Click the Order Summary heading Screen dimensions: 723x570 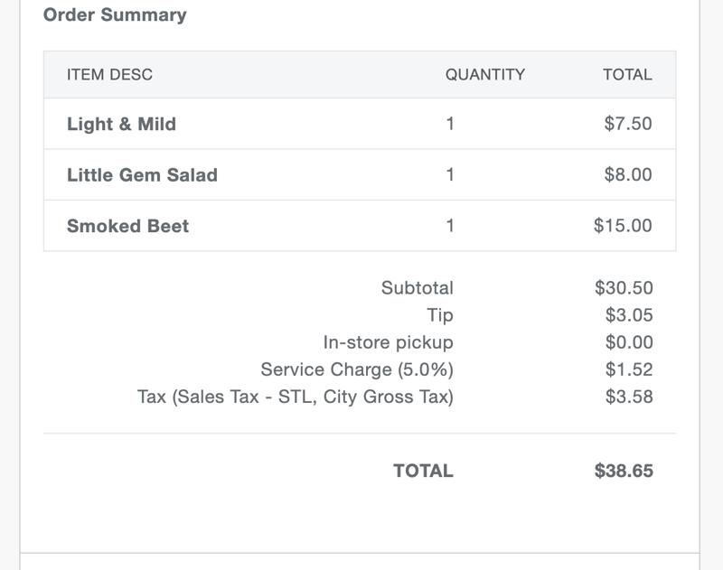coord(115,15)
